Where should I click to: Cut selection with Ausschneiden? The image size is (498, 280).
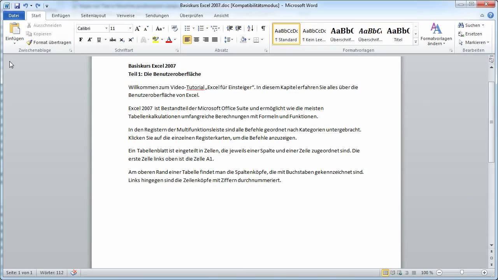coord(44,25)
